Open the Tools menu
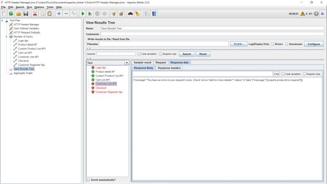The height and width of the screenshot is (184, 327). click(50, 7)
